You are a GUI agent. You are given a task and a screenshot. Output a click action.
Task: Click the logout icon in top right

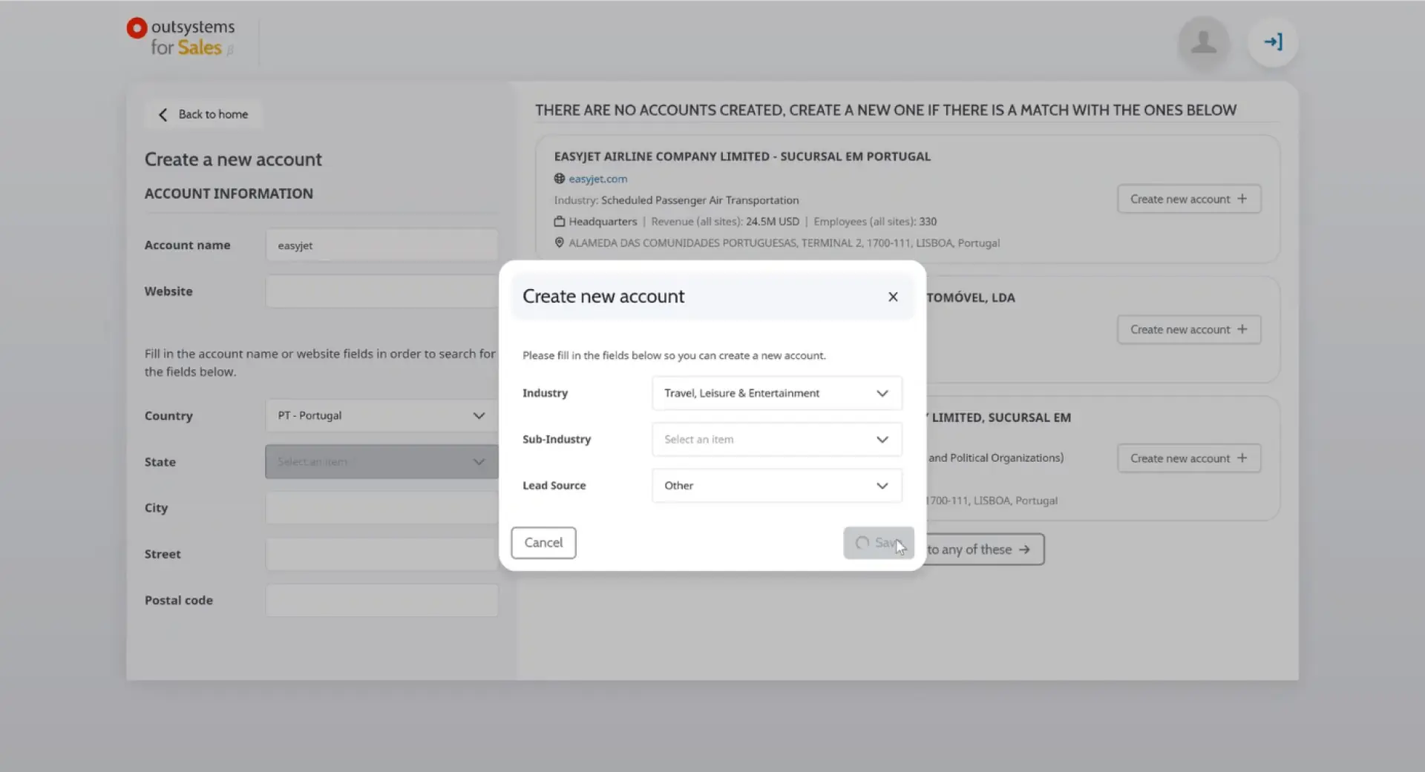tap(1272, 42)
